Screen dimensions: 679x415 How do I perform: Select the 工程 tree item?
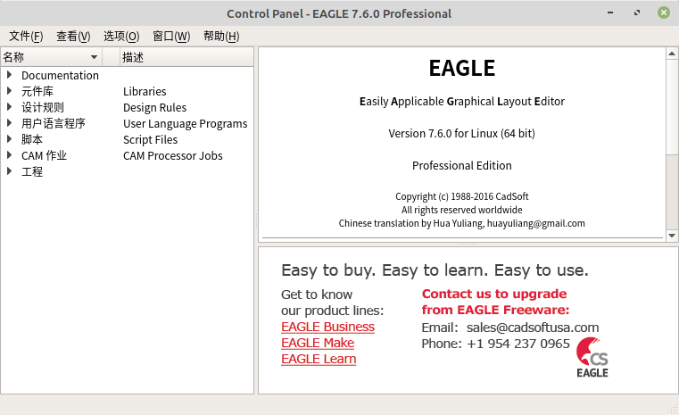(32, 171)
